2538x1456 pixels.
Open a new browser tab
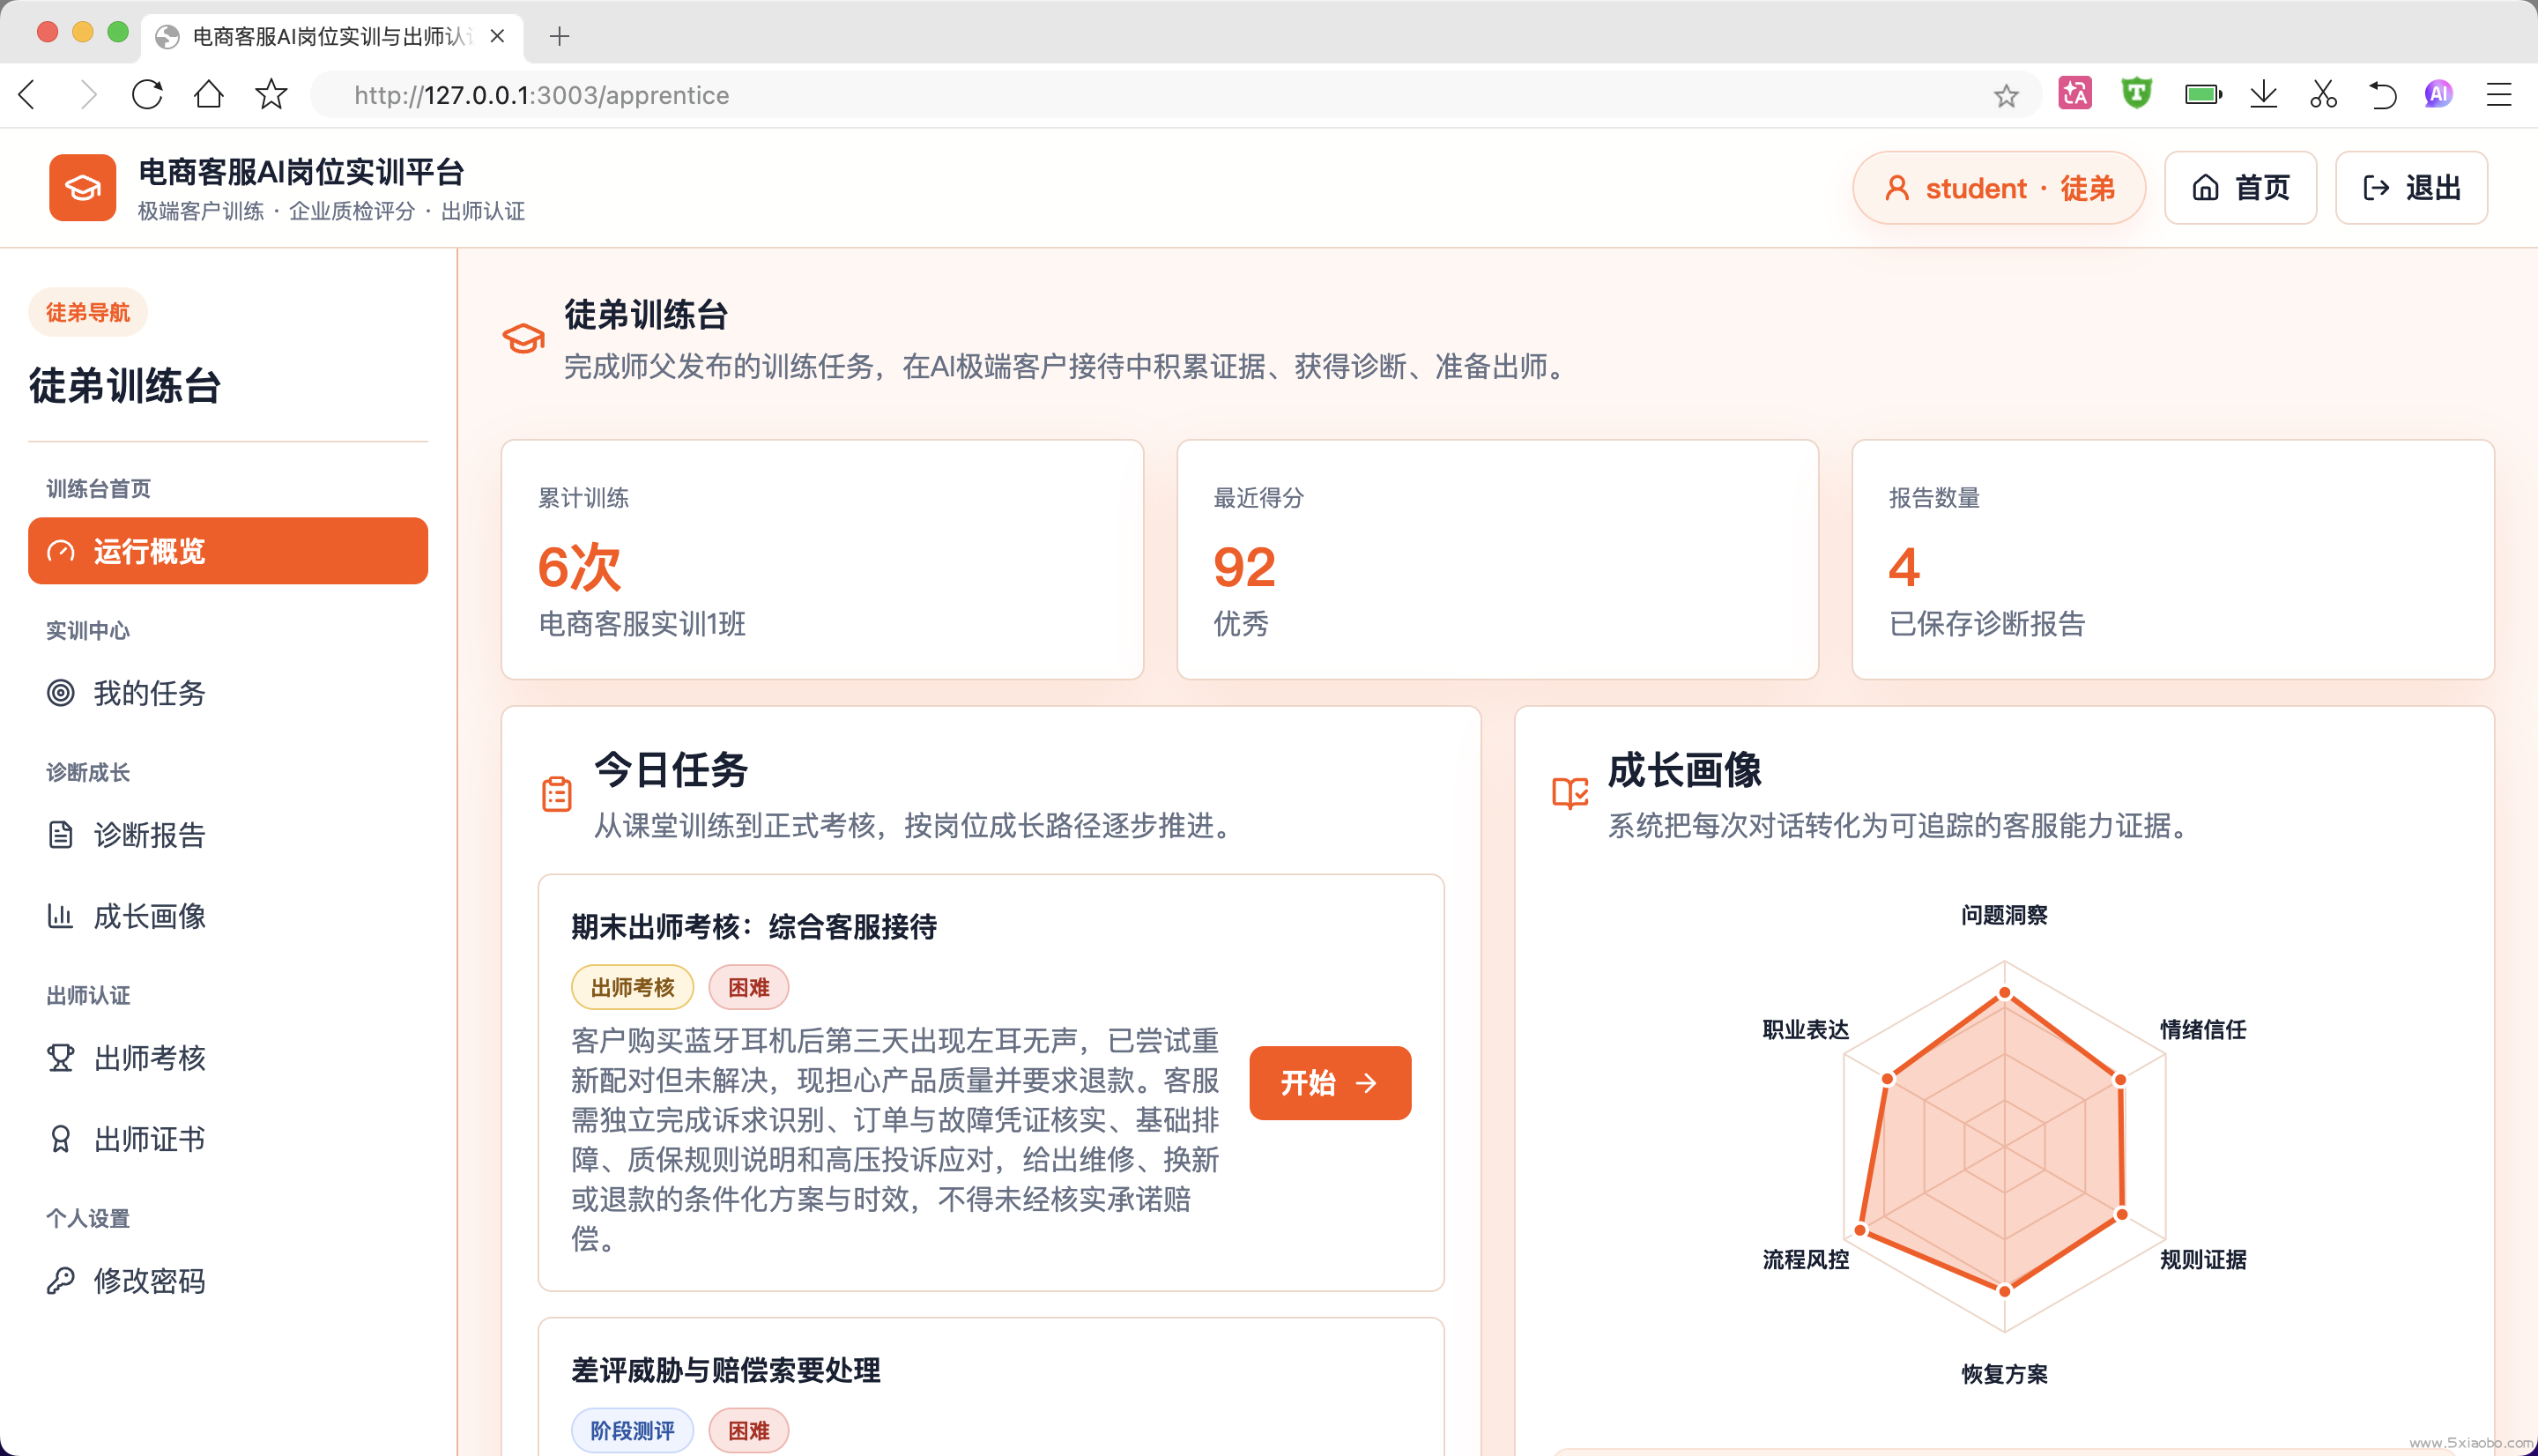click(x=559, y=37)
